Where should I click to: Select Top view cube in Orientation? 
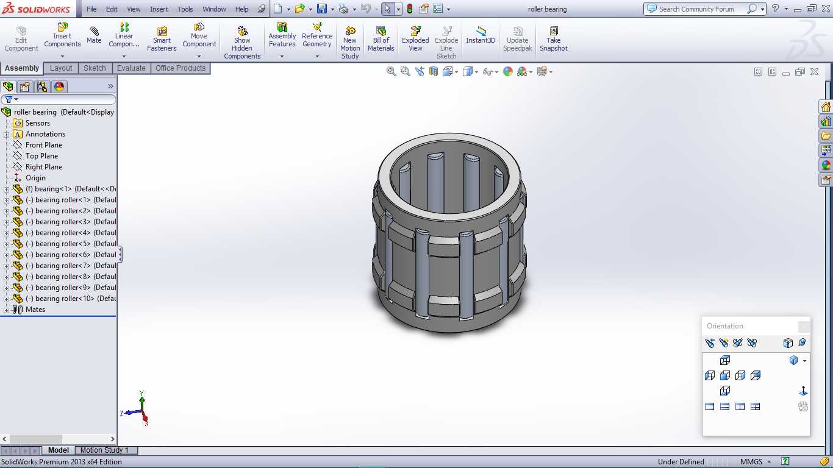pos(725,360)
